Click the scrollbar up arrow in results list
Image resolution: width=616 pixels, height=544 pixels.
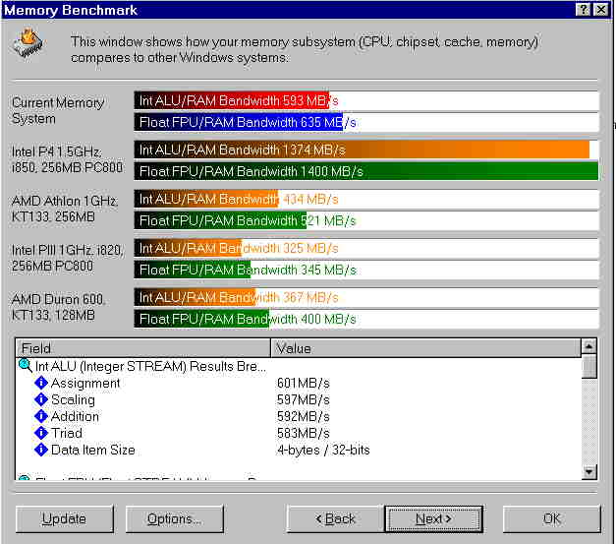[588, 346]
